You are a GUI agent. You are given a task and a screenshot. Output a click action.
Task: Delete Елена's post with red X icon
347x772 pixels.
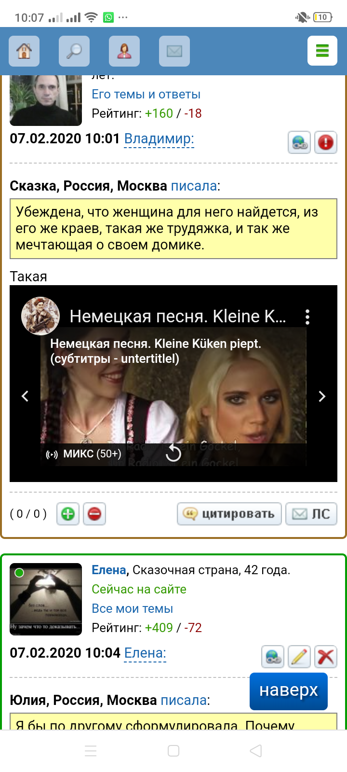click(x=326, y=657)
